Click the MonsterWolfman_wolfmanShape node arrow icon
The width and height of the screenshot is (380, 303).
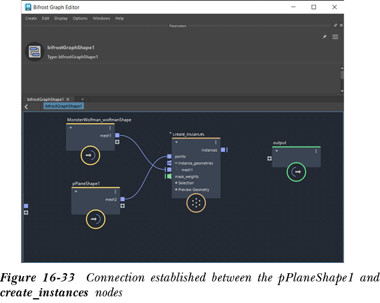(90, 156)
